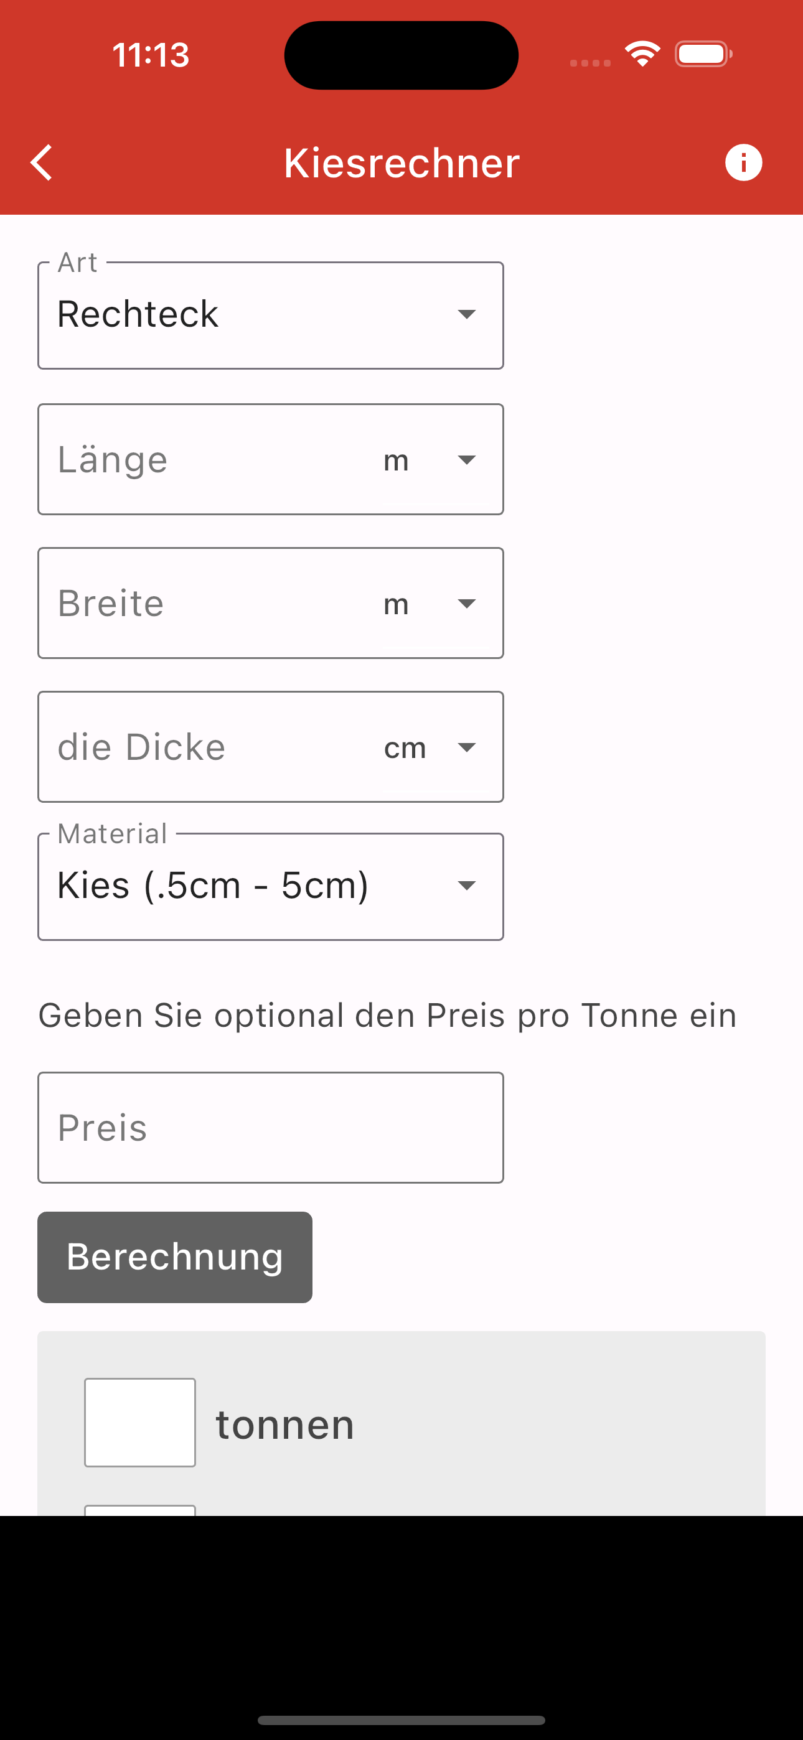The image size is (803, 1740).
Task: Tap the clock showing 11:13
Action: [151, 55]
